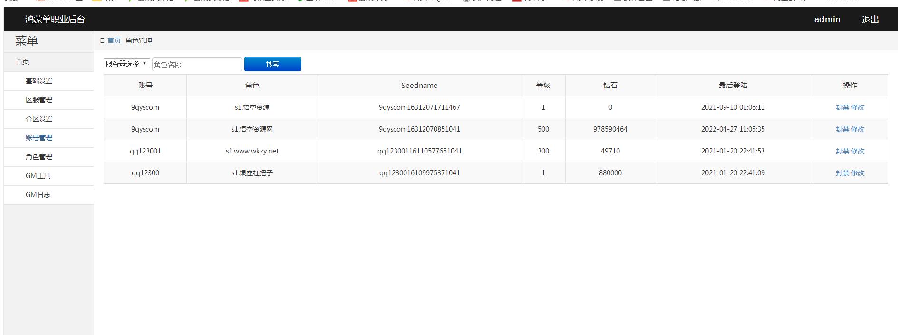
Task: Click the 鸿蒙单职业后台 site title
Action: (55, 19)
